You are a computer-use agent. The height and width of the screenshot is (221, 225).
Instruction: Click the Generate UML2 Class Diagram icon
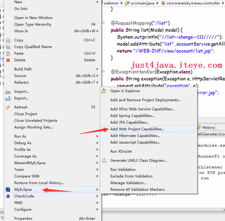point(104,160)
